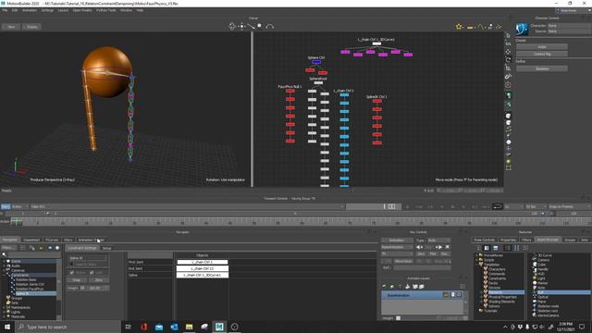Open the Character dropdown in Character Controls
The width and height of the screenshot is (592, 333).
(x=569, y=26)
